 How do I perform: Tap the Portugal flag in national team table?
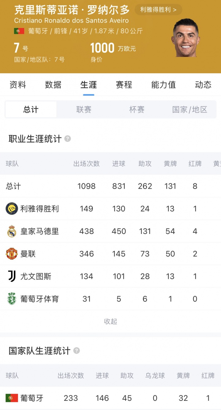[12, 398]
